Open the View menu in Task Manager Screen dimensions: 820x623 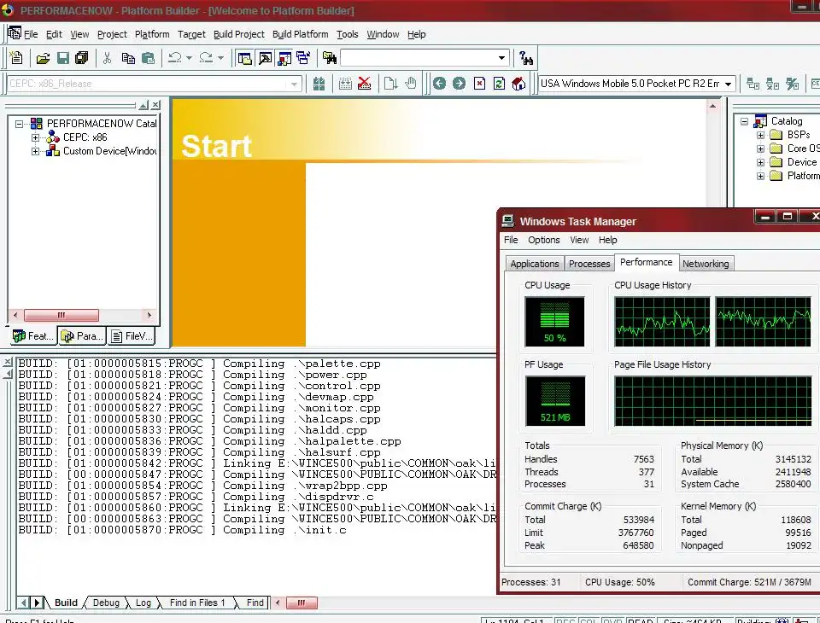(x=579, y=240)
